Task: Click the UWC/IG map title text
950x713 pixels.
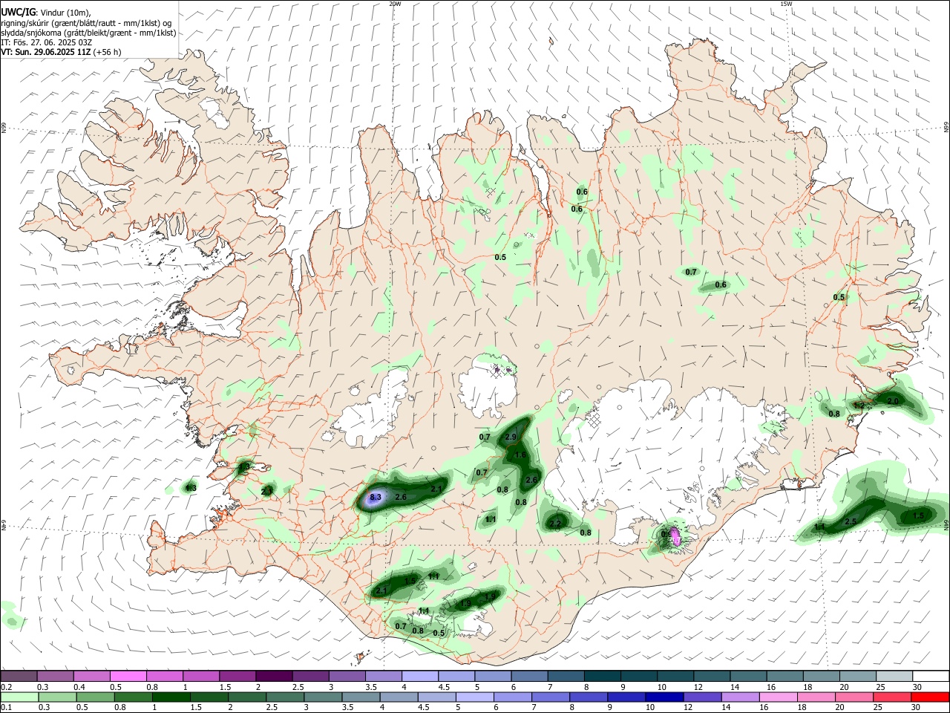Action: [17, 12]
